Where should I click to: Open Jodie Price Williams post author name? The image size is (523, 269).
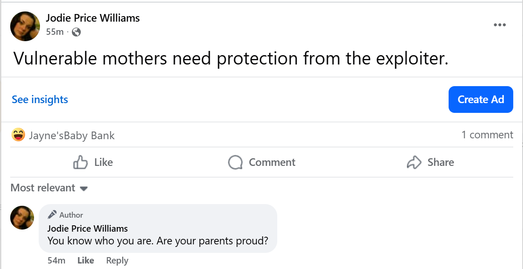[x=93, y=18]
